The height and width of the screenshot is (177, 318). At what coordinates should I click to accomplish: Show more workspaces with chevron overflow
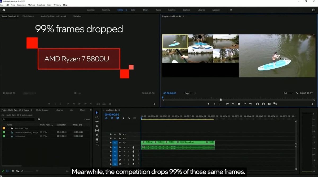pos(231,10)
